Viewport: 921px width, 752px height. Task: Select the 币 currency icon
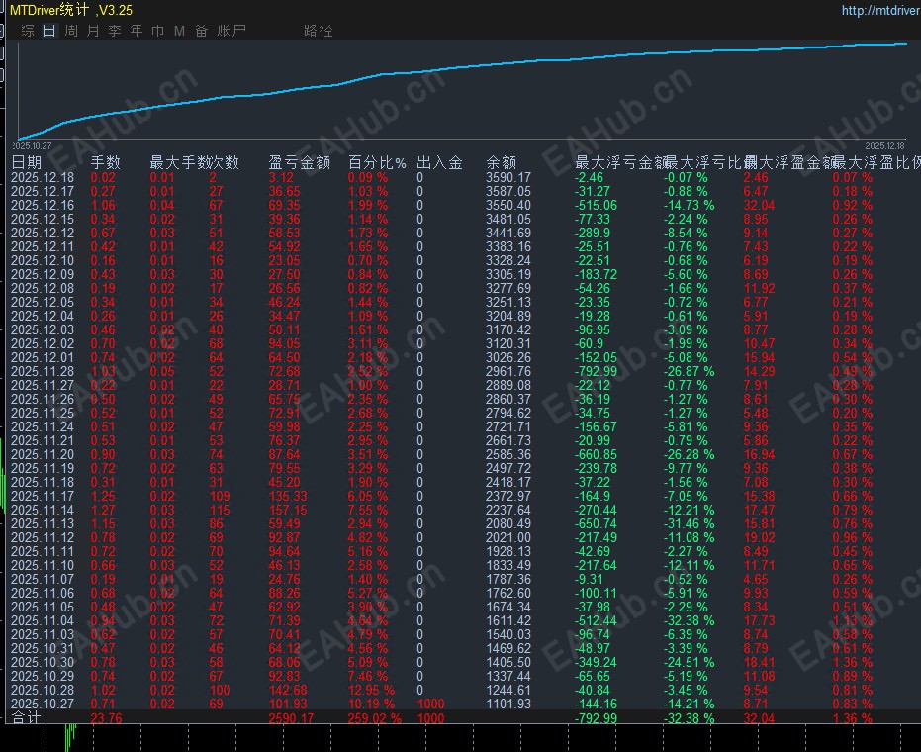click(159, 31)
